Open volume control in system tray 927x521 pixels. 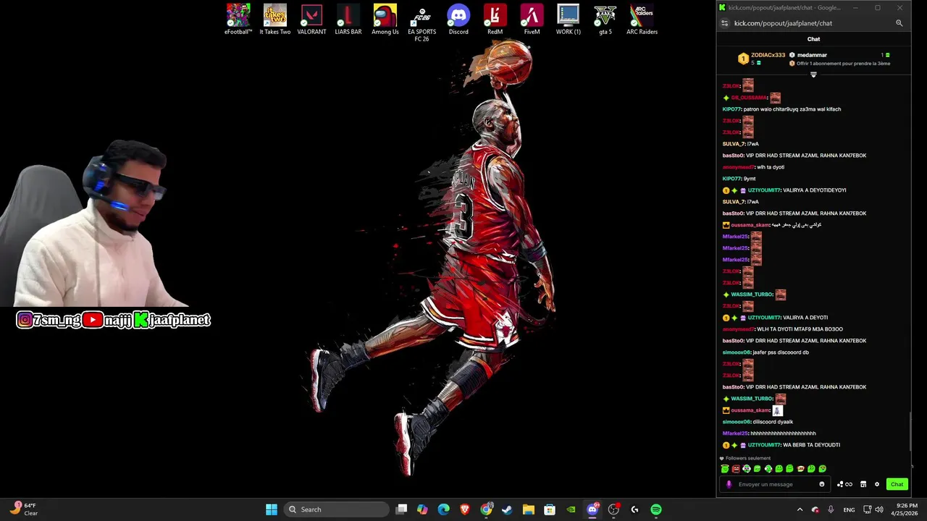coord(879,509)
